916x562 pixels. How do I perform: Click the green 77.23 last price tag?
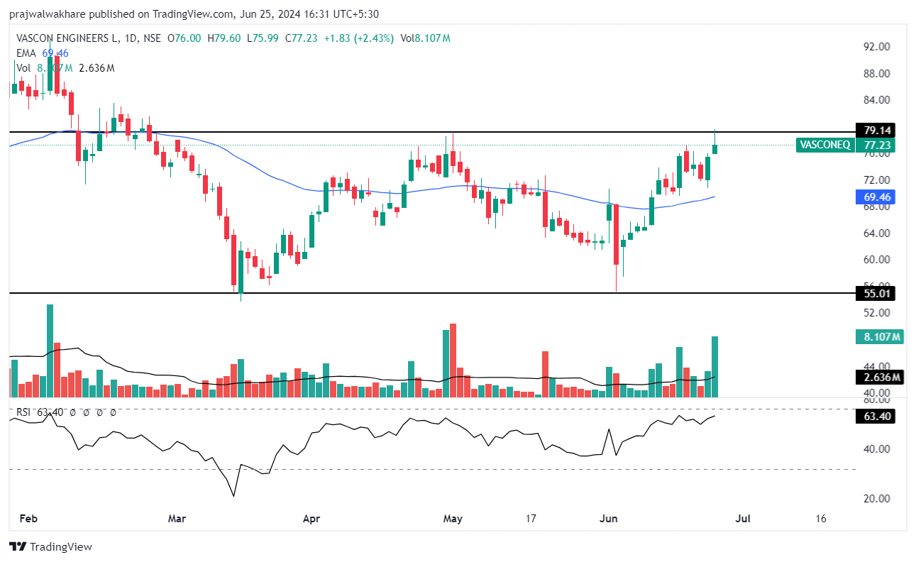(x=877, y=145)
